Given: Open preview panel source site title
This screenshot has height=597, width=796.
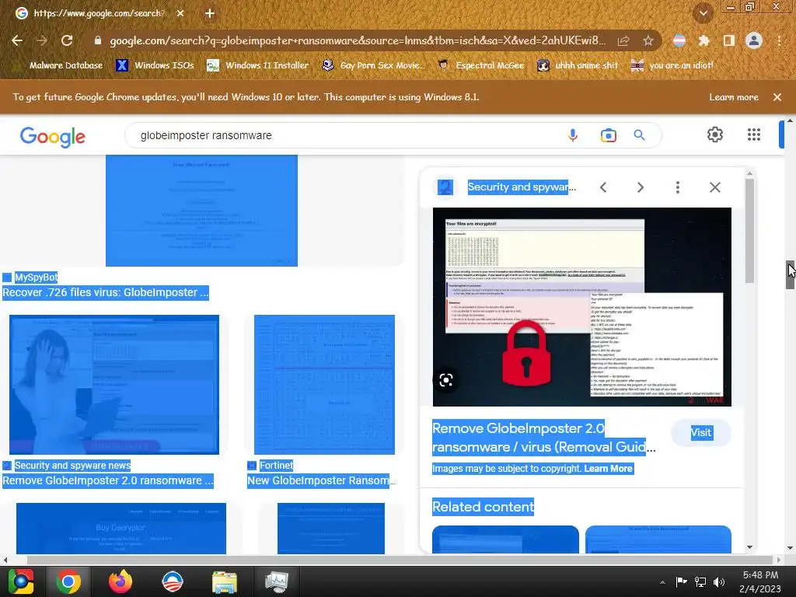Looking at the screenshot, I should tap(522, 187).
